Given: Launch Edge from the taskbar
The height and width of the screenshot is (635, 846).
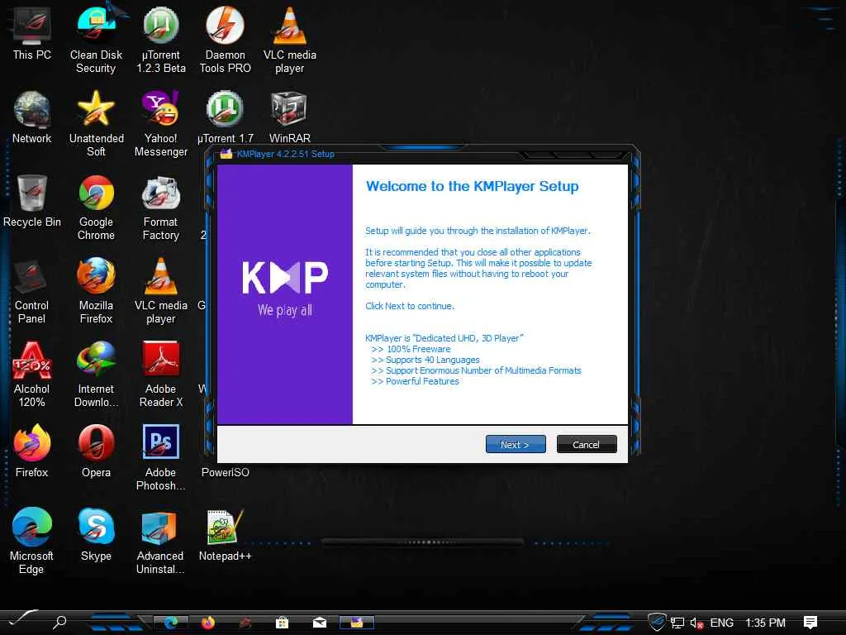Looking at the screenshot, I should pyautogui.click(x=171, y=623).
